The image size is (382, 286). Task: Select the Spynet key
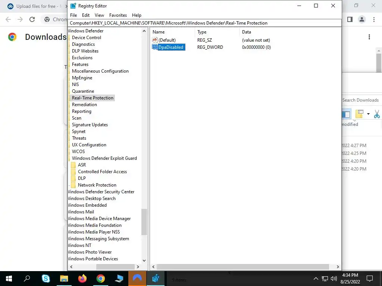tap(79, 131)
